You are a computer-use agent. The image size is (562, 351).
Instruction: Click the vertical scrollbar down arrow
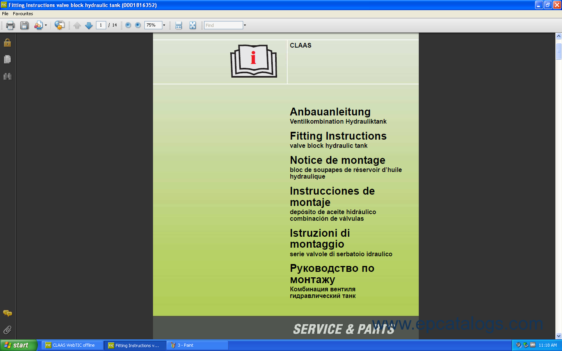tap(558, 336)
